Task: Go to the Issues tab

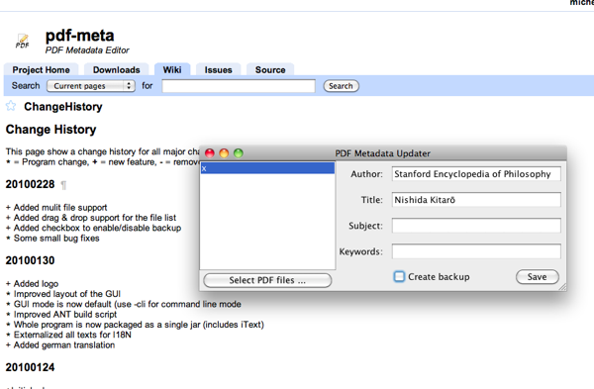Action: (218, 69)
